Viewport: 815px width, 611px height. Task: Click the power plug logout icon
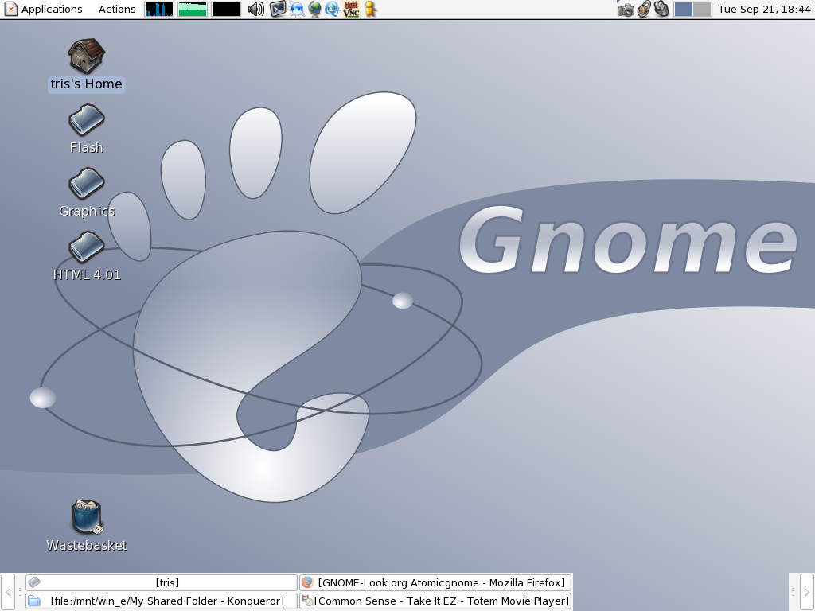pyautogui.click(x=661, y=8)
